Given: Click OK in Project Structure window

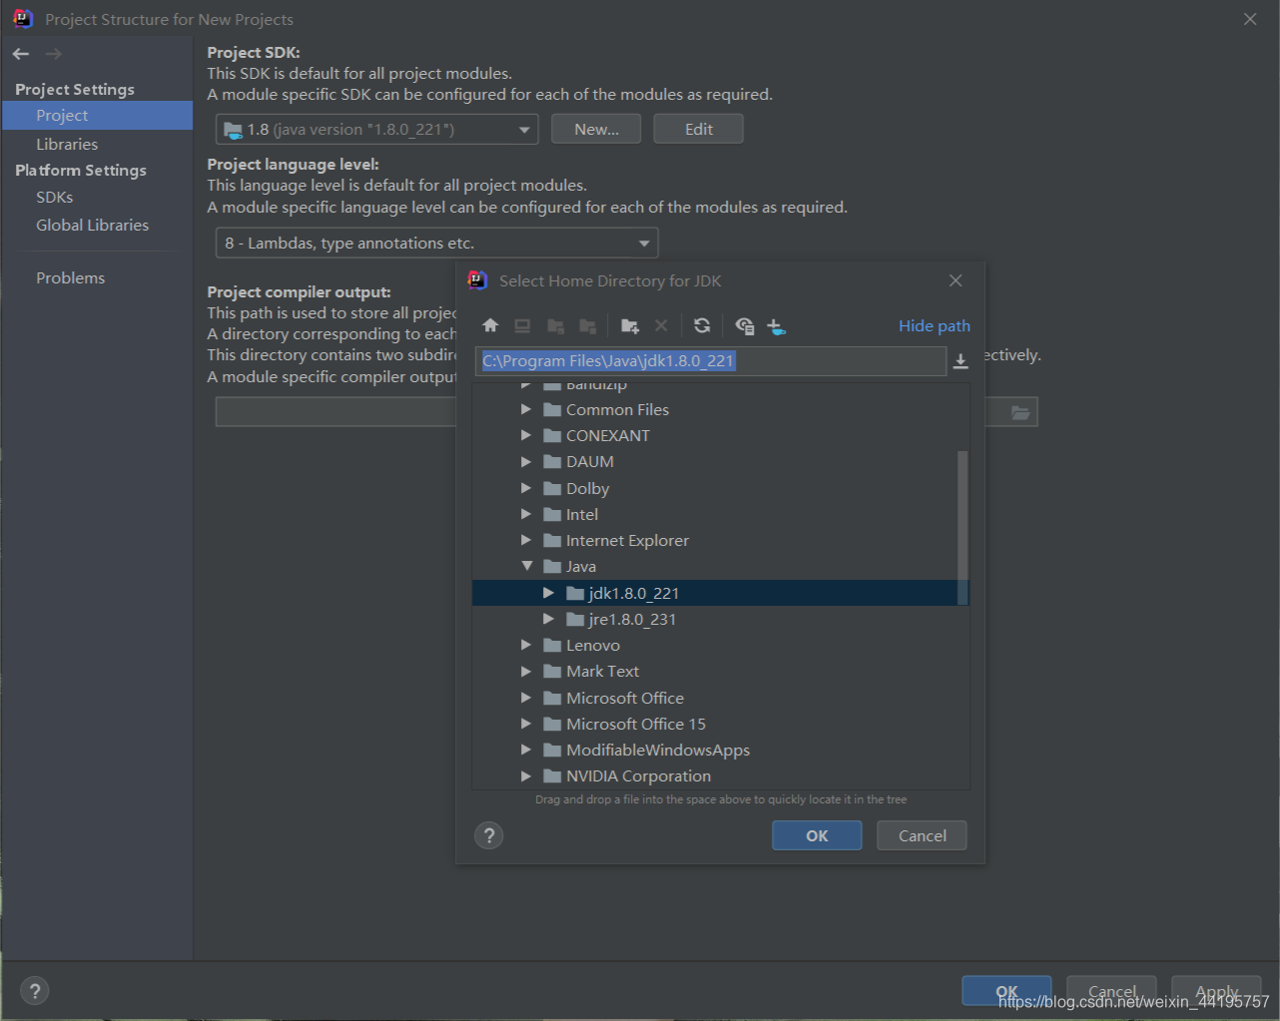Looking at the screenshot, I should tap(1006, 991).
